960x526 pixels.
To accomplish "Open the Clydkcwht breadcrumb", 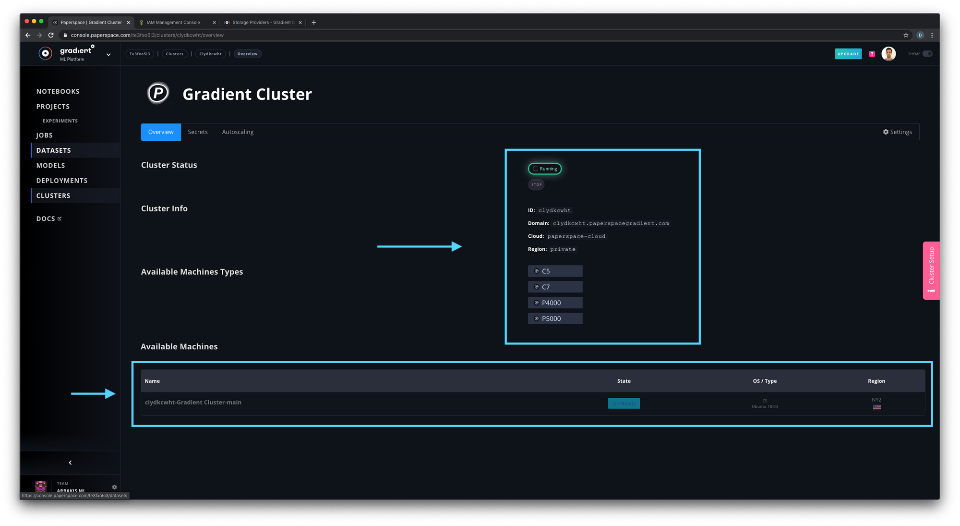I will (x=210, y=54).
